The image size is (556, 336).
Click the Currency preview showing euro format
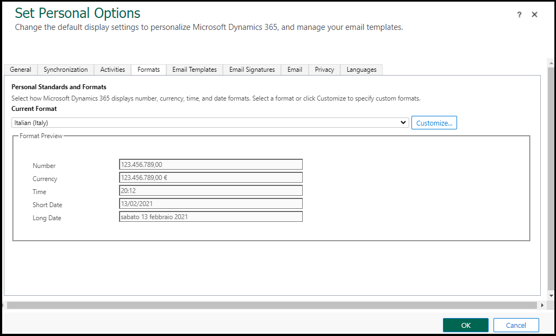click(x=210, y=177)
